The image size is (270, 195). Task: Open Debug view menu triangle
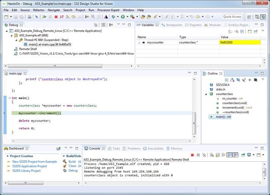pyautogui.click(x=118, y=25)
